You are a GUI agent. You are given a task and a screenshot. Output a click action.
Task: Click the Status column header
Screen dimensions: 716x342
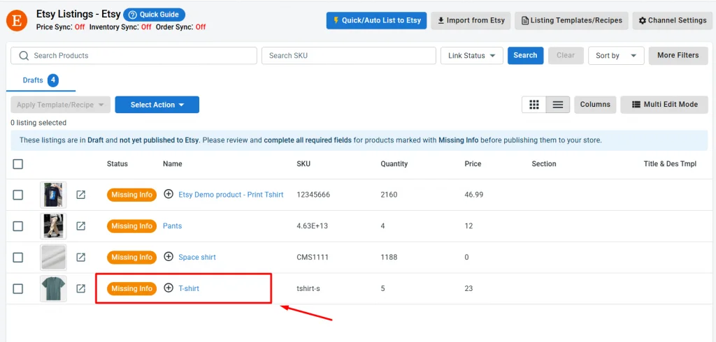point(117,164)
